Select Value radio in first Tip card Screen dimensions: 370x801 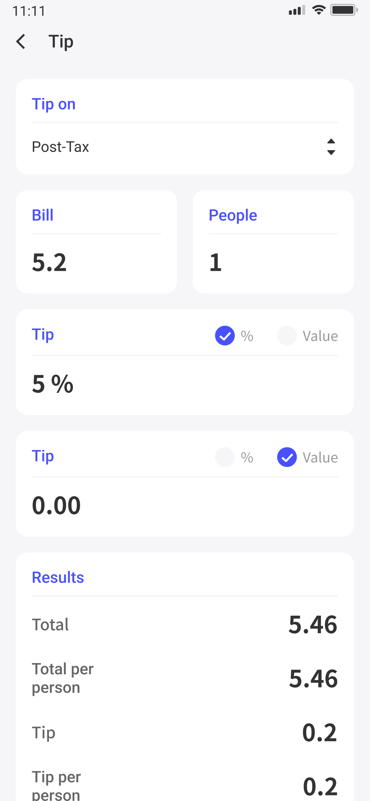click(x=287, y=336)
